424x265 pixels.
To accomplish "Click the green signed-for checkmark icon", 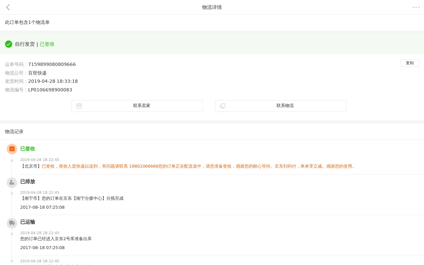I will (9, 44).
